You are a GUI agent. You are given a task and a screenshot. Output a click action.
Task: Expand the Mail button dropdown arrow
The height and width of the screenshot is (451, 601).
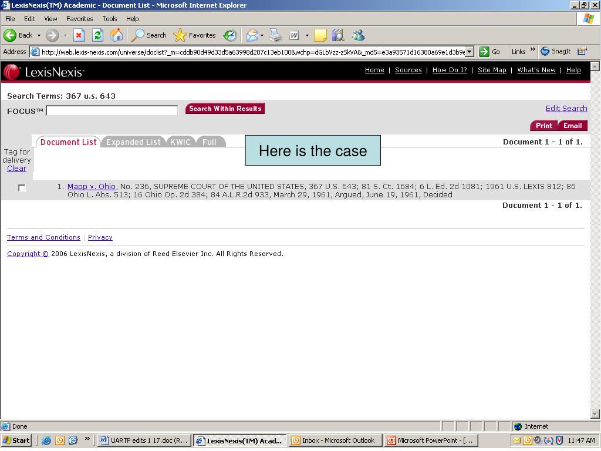tap(262, 35)
